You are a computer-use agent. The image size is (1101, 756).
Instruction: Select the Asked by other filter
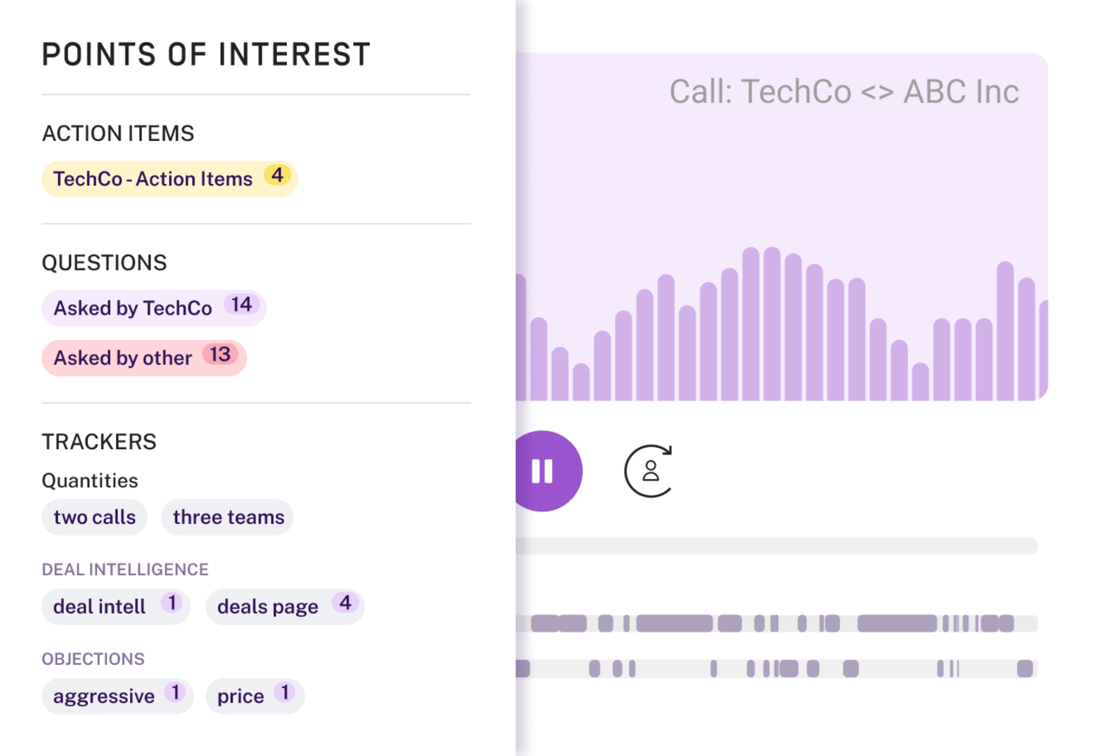pyautogui.click(x=144, y=358)
